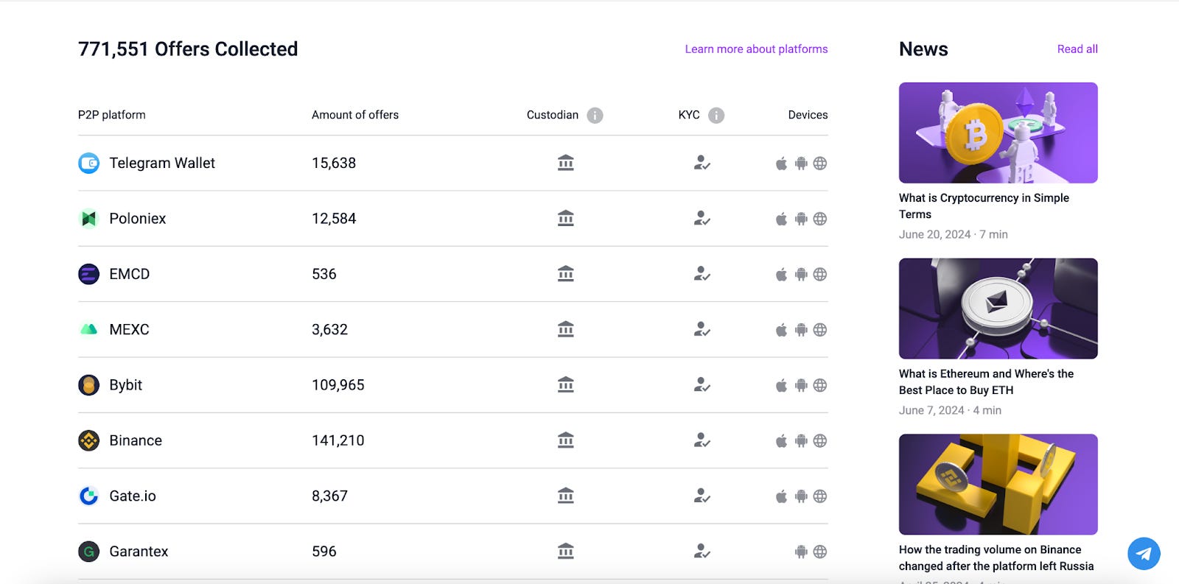The height and width of the screenshot is (584, 1179).
Task: Click the Poloniex logo icon
Action: (88, 219)
